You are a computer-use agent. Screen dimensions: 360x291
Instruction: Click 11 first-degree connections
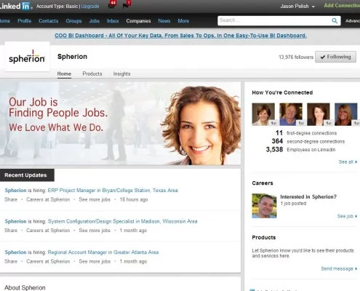tap(306, 133)
